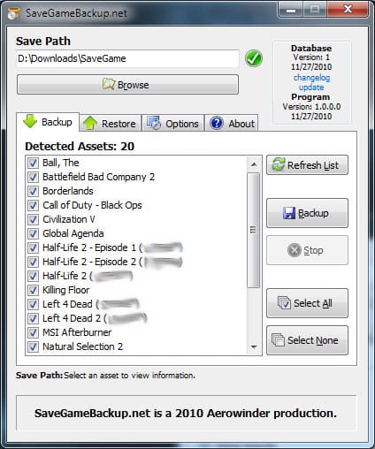The image size is (375, 449).
Task: Click the green refresh arrows icon
Action: tap(279, 164)
